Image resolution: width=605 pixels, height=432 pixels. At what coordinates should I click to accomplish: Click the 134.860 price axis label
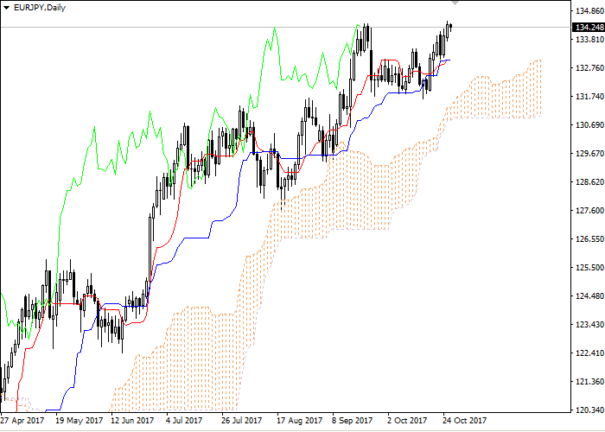pos(589,10)
